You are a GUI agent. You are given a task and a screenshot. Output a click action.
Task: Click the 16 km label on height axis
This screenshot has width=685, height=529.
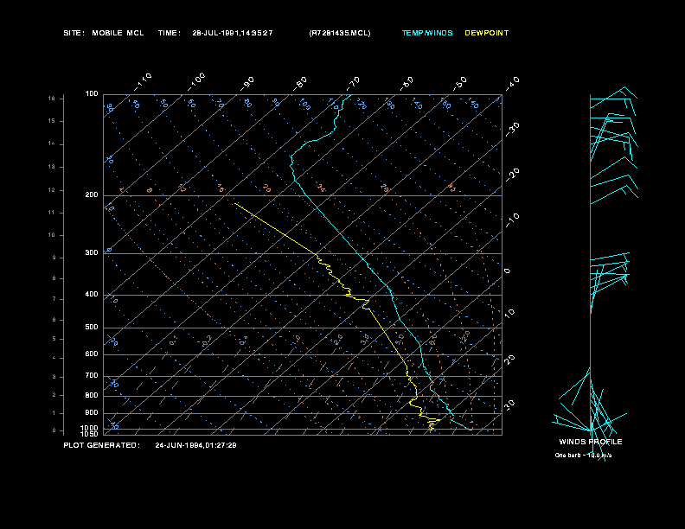[x=51, y=99]
